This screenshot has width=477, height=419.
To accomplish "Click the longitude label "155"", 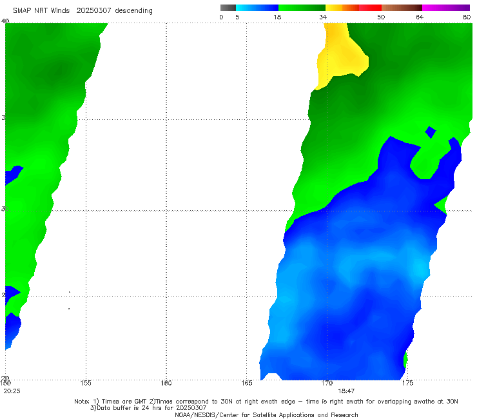I will click(x=86, y=383).
